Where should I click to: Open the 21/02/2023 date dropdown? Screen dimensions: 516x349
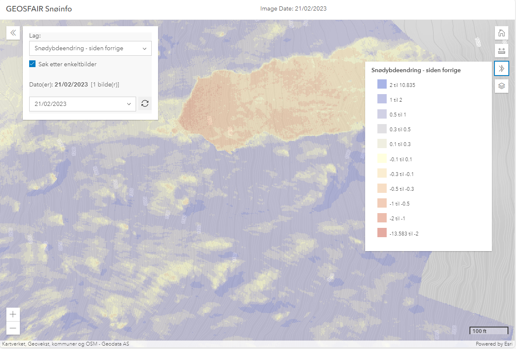pos(82,104)
